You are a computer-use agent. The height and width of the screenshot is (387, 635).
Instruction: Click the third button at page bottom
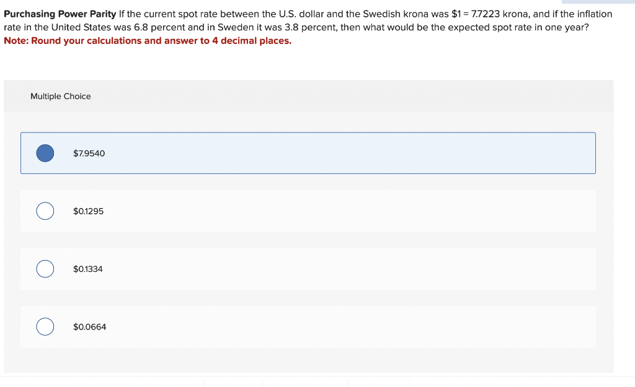pyautogui.click(x=380, y=384)
